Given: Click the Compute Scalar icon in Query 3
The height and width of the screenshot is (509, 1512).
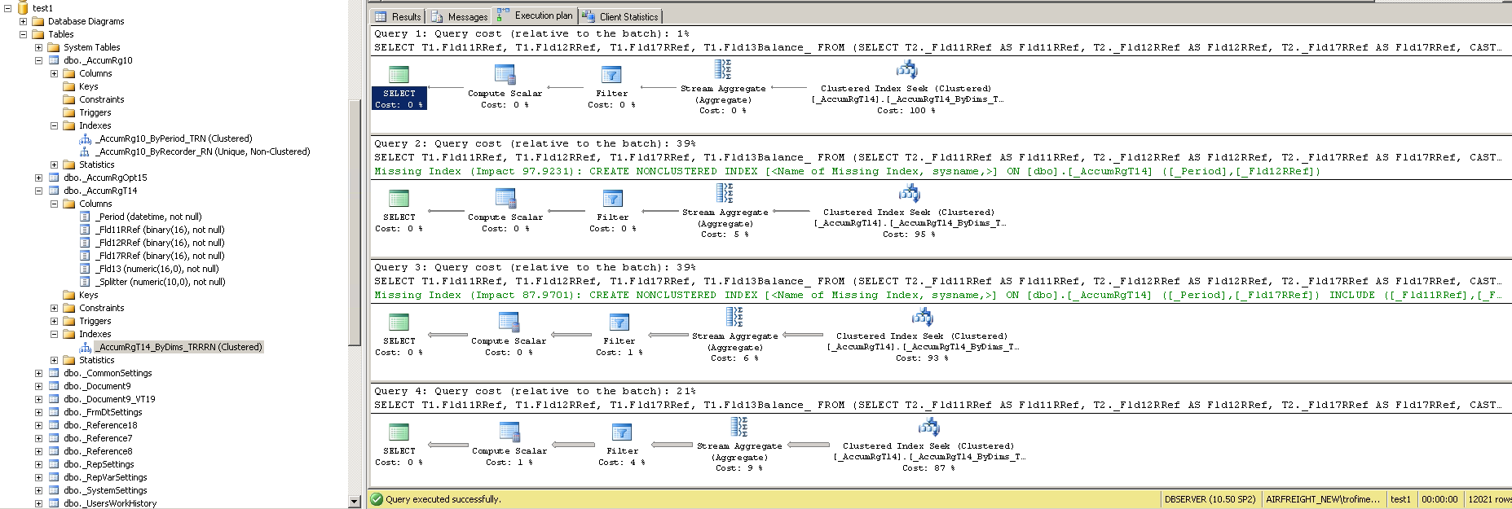Looking at the screenshot, I should [509, 323].
